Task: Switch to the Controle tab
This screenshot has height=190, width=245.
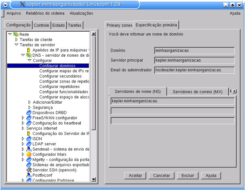Action: click(x=41, y=25)
